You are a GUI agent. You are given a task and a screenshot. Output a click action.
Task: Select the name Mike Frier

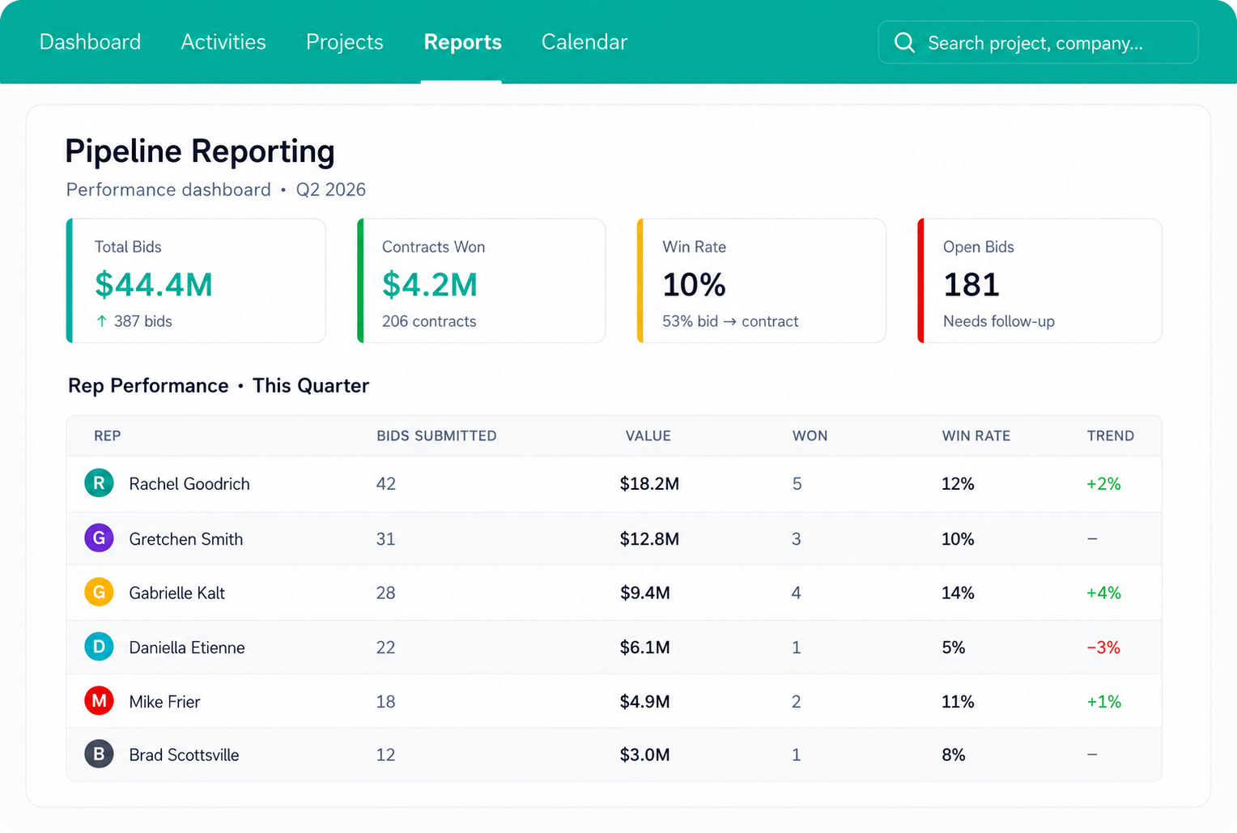[164, 702]
